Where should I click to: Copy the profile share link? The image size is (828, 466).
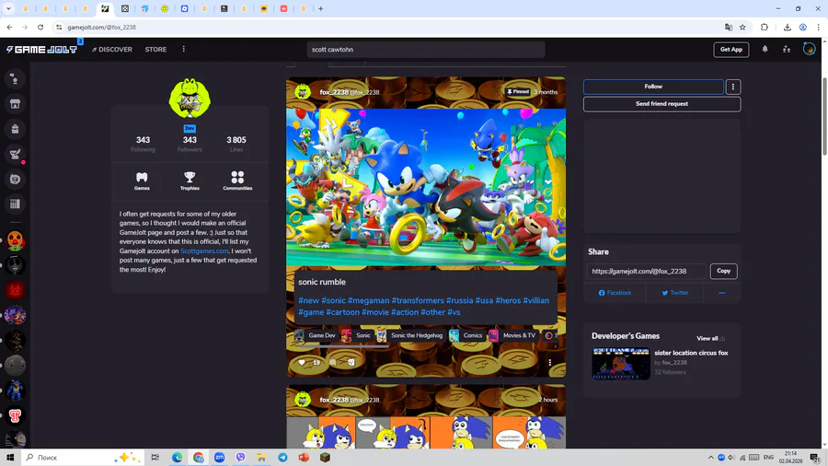click(x=723, y=271)
